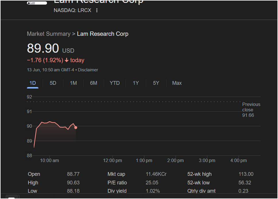Click the 'Lam Research Corp' breadcrumb text
Image resolution: width=278 pixels, height=199 pixels.
[103, 34]
